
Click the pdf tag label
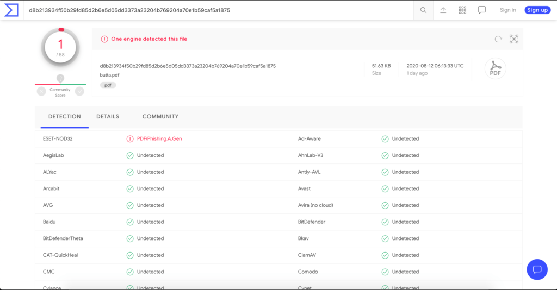click(x=108, y=85)
